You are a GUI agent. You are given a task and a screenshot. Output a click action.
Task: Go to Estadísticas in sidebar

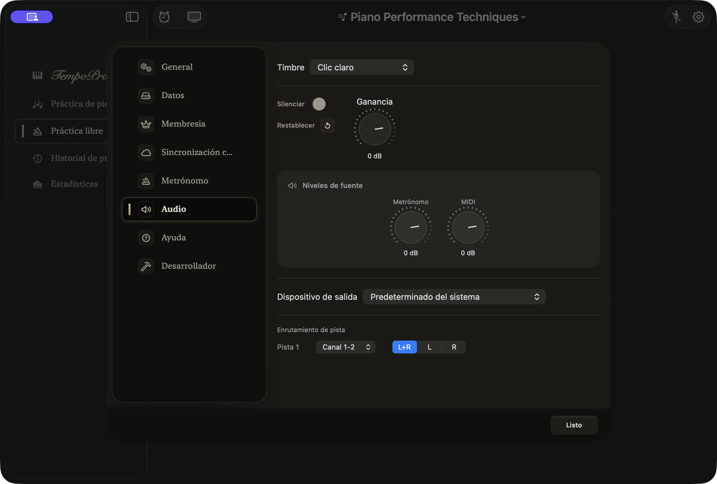[61, 184]
